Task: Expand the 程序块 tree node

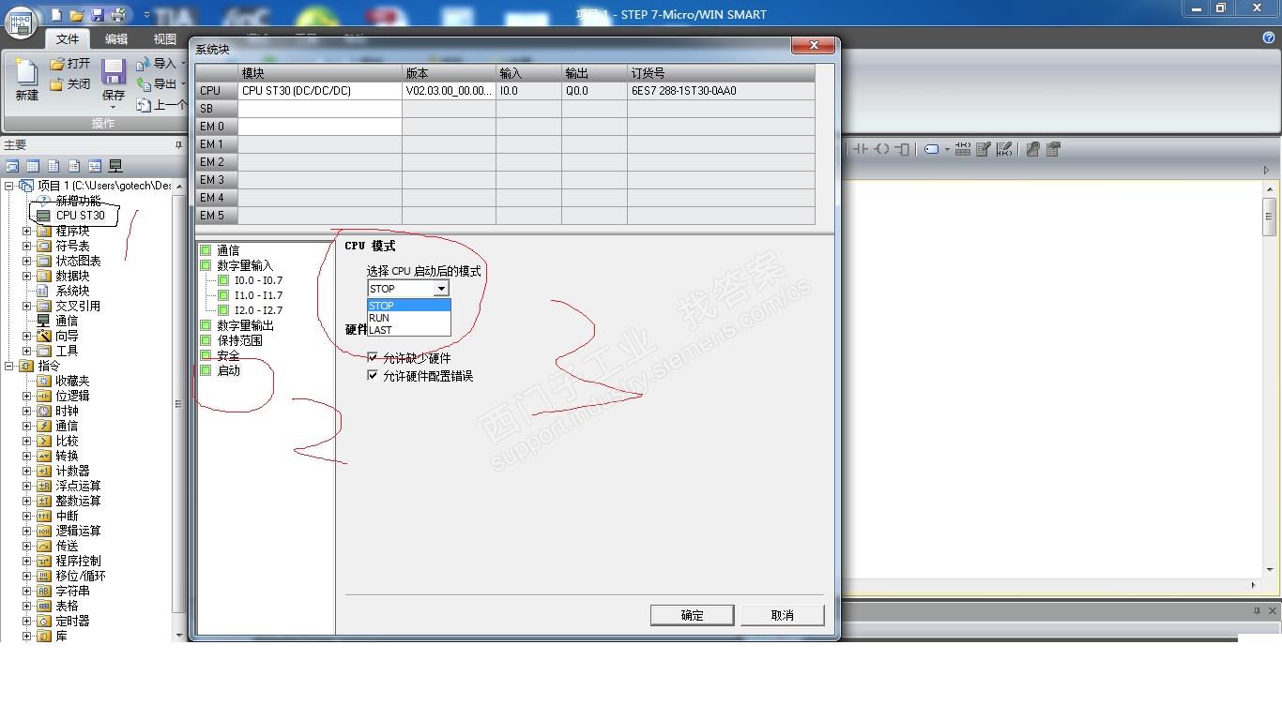Action: (x=26, y=231)
